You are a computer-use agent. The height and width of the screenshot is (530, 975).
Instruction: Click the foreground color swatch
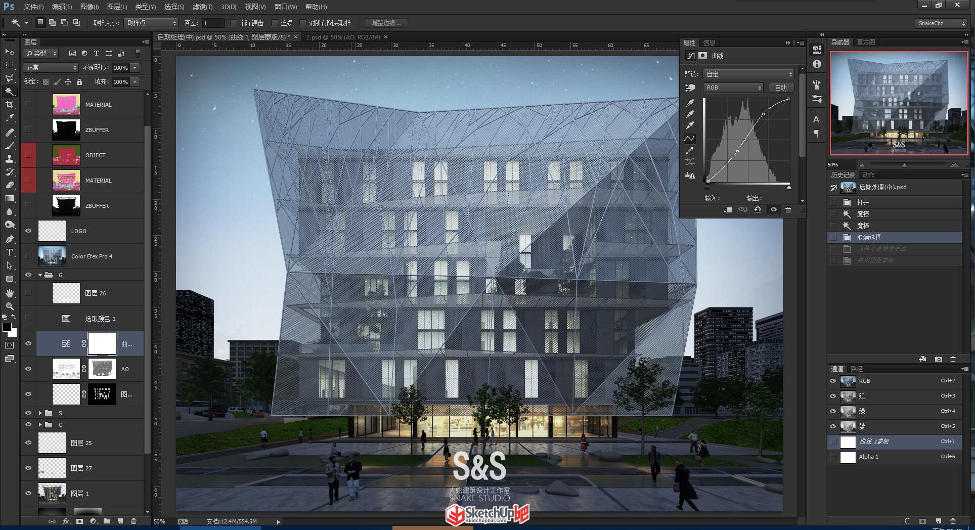click(7, 327)
